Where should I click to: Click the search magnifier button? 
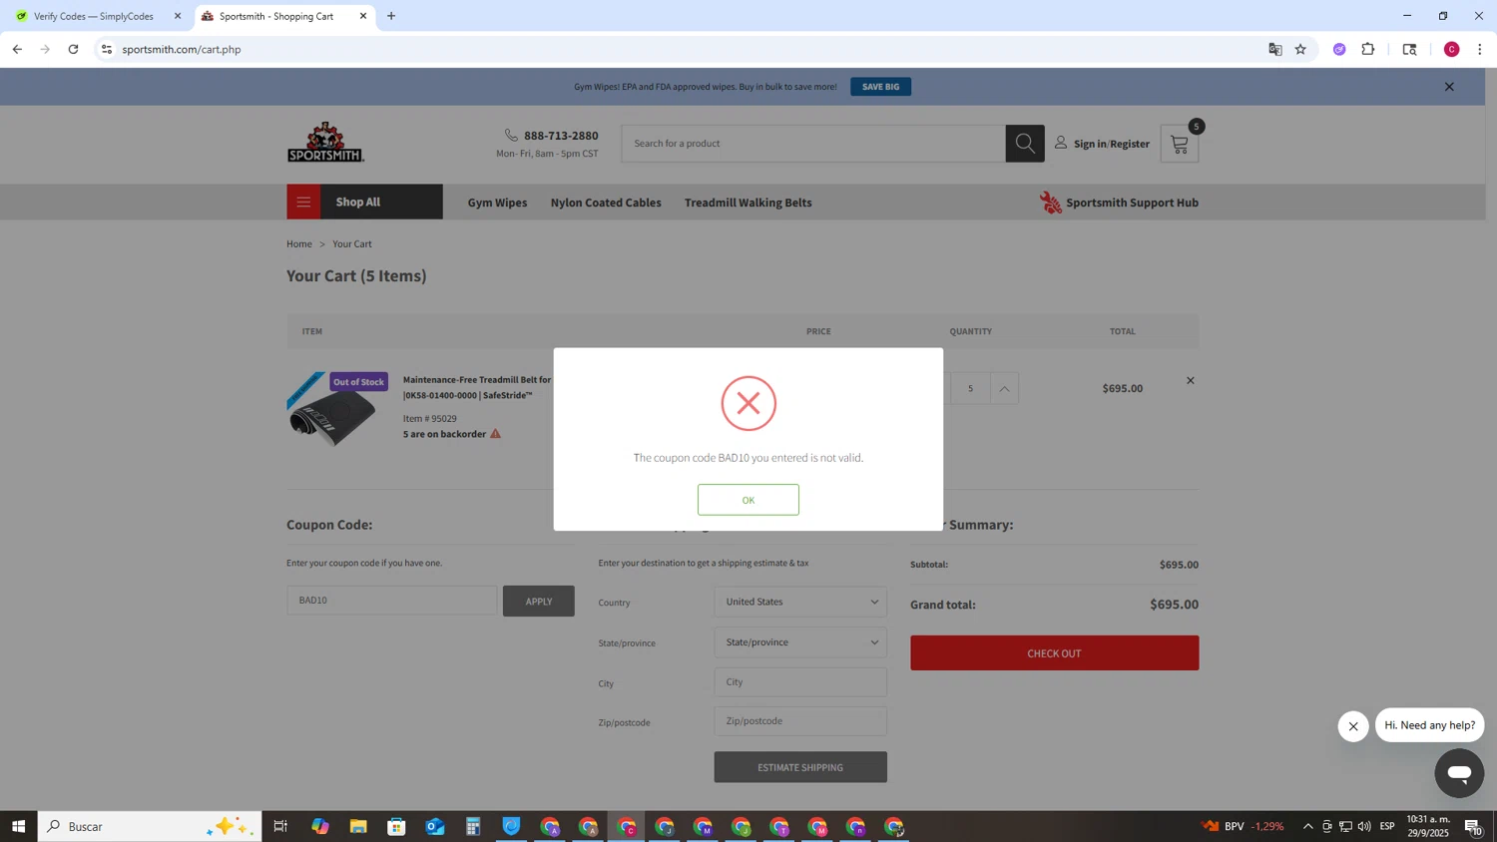(1025, 144)
